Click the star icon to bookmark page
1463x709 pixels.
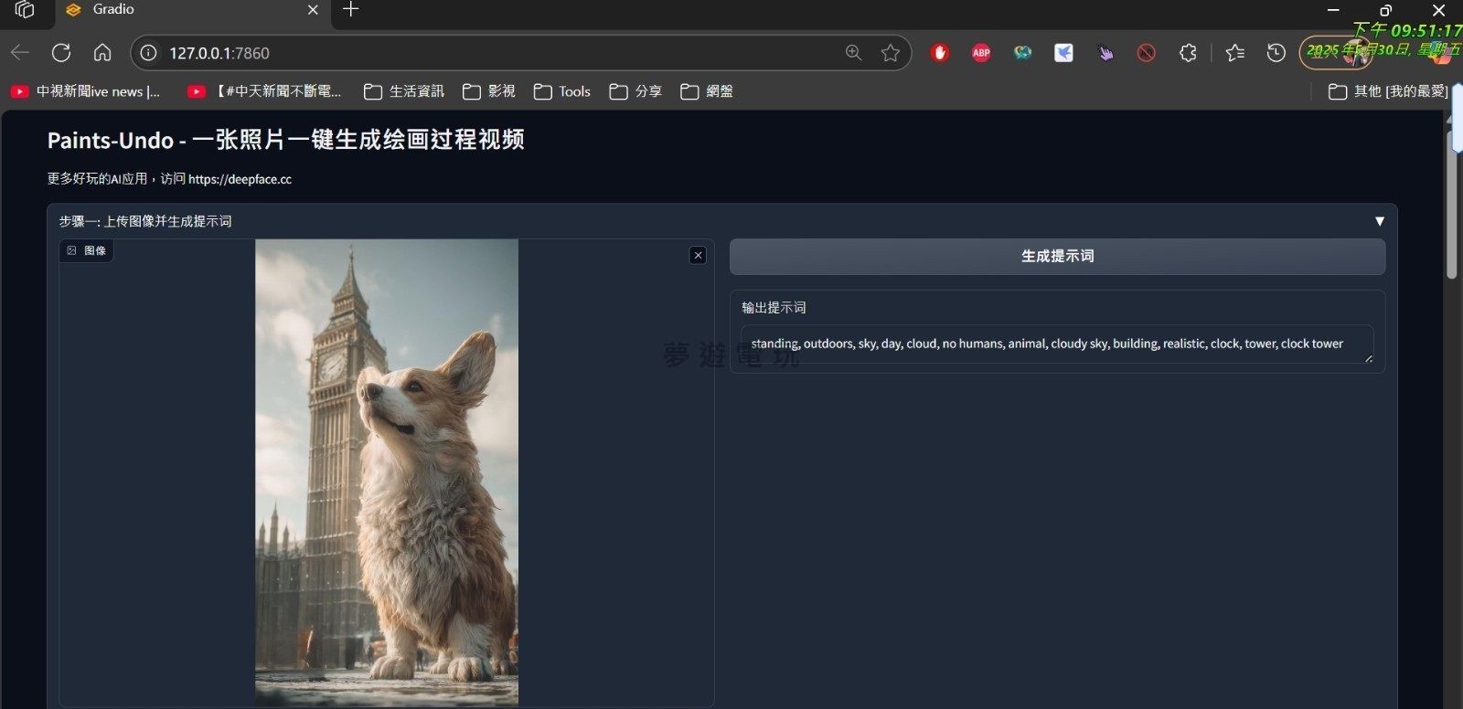pyautogui.click(x=890, y=53)
